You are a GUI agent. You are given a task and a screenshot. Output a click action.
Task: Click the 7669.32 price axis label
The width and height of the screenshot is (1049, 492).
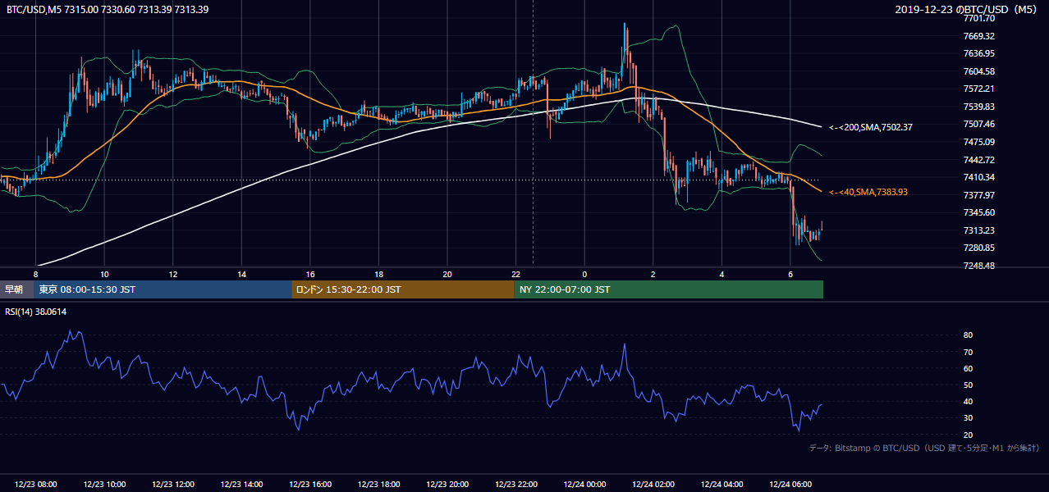978,36
